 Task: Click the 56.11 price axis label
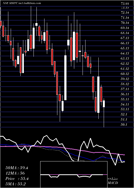(x=125, y=94)
